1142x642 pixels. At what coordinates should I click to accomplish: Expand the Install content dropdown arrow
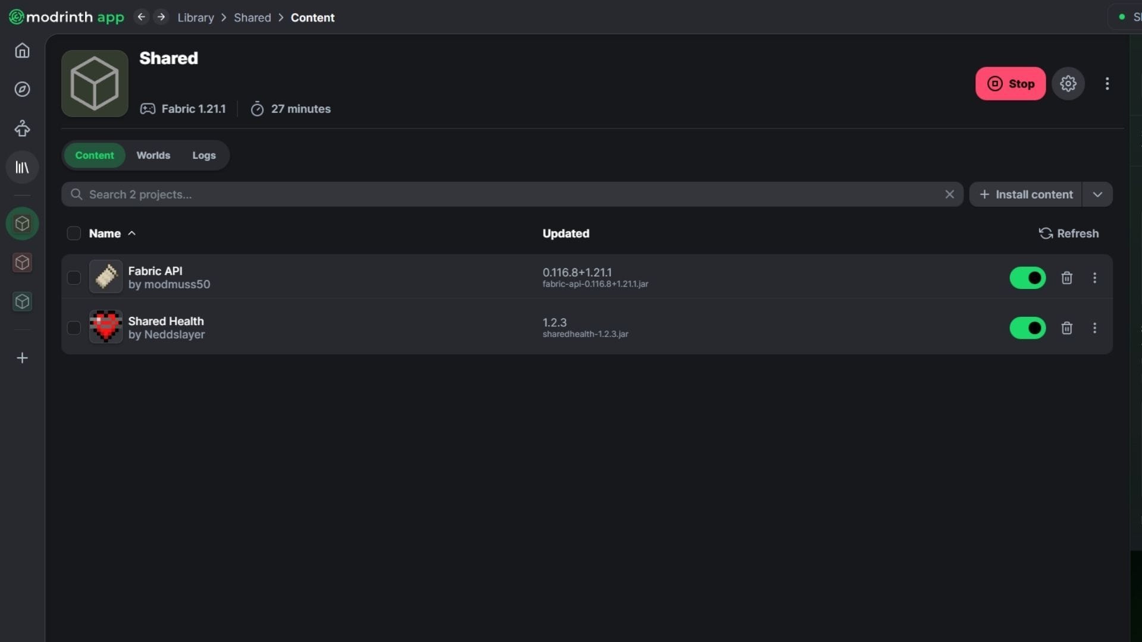1097,194
